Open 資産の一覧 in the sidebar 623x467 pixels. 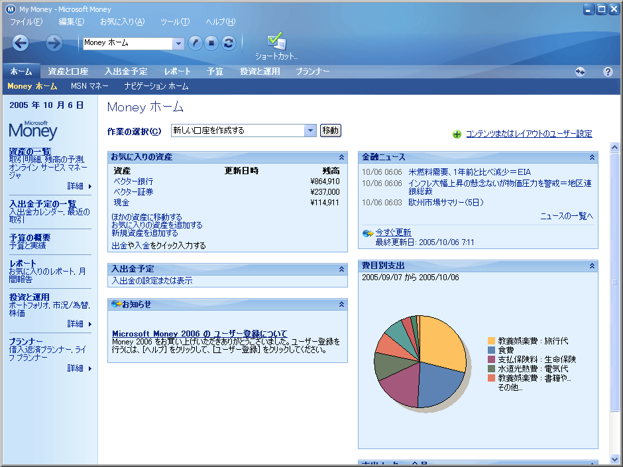(30, 152)
